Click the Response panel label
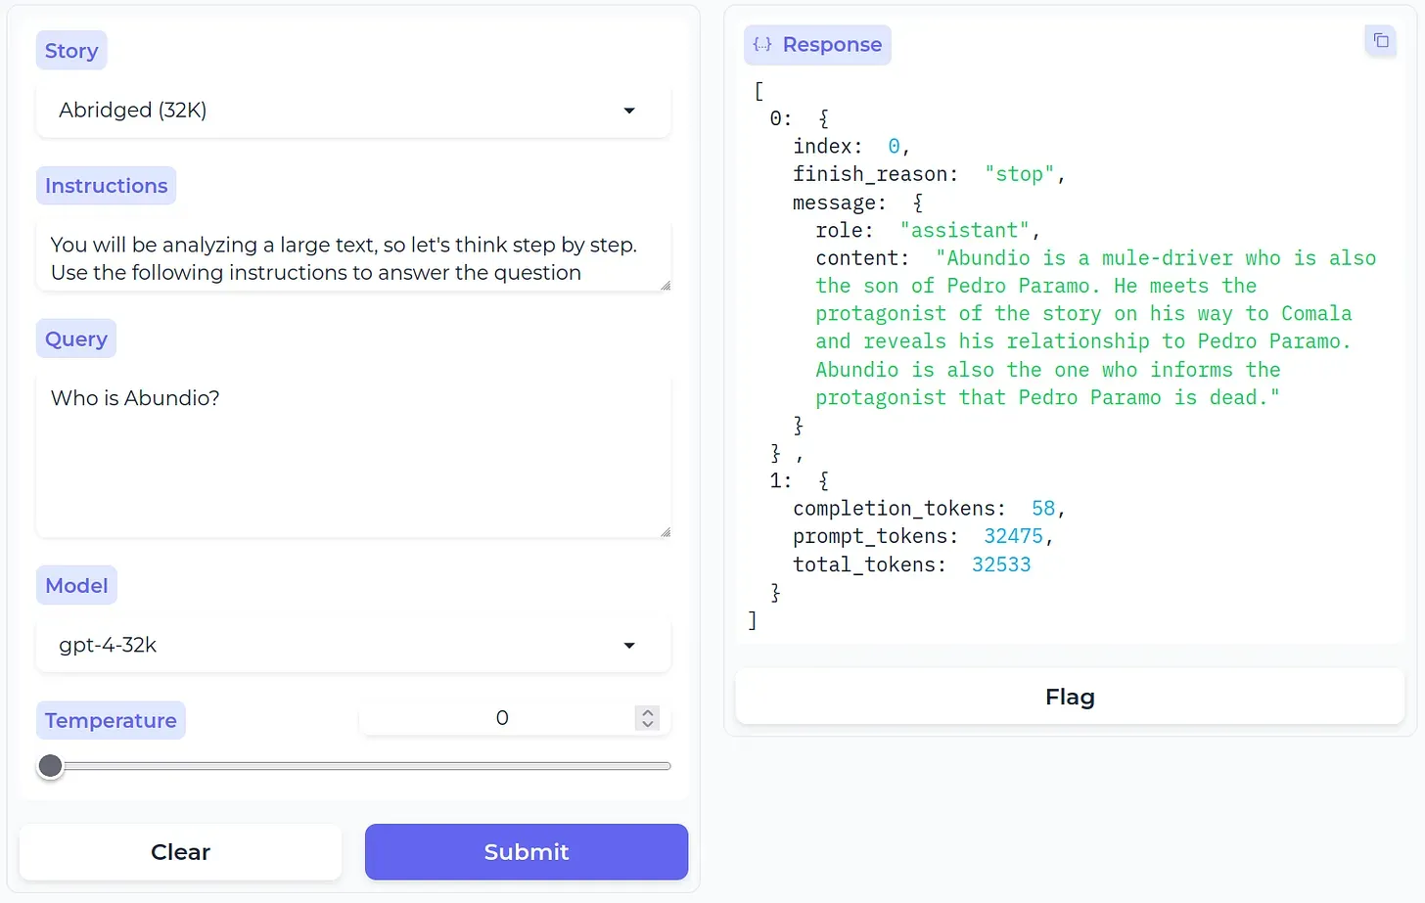This screenshot has width=1425, height=903. point(832,45)
